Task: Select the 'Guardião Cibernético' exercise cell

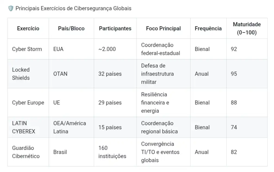Action: click(26, 152)
